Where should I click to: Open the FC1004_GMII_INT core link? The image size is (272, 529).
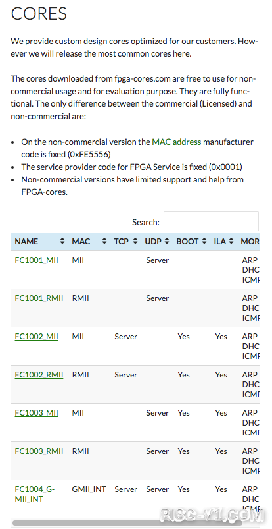(x=35, y=494)
